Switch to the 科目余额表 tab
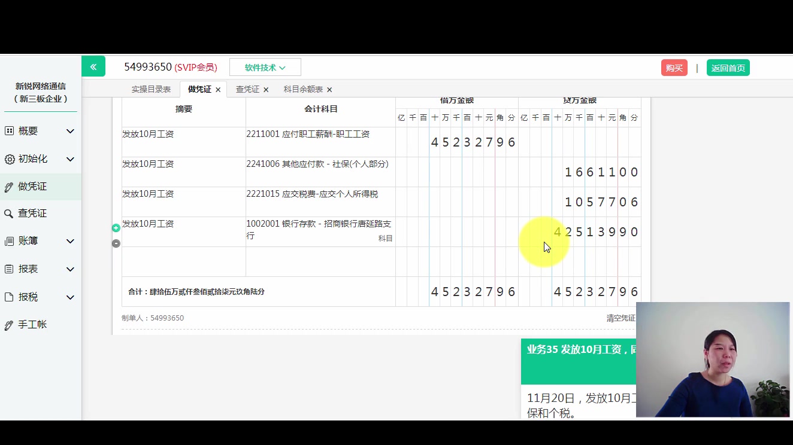 click(x=303, y=89)
